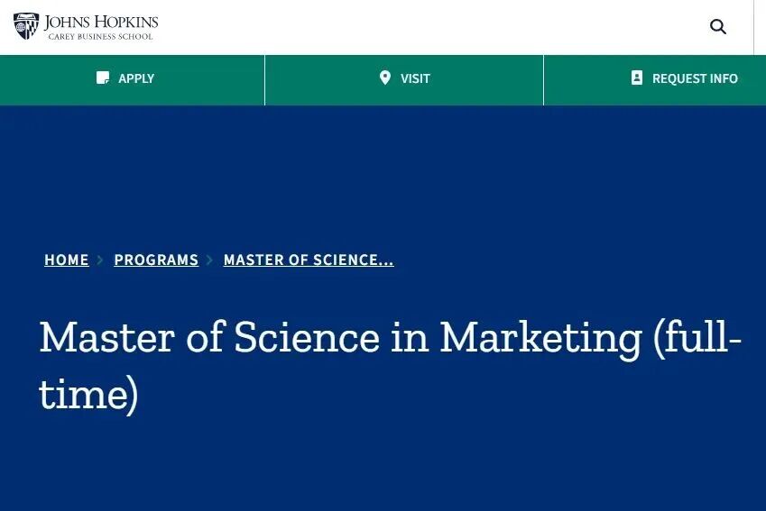
Task: Click the location pin icon beside Visit
Action: click(385, 78)
